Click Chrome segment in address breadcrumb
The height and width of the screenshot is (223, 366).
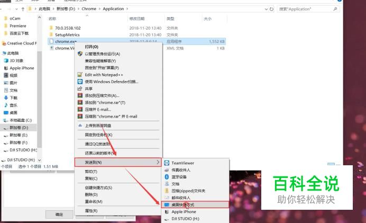[x=89, y=9]
